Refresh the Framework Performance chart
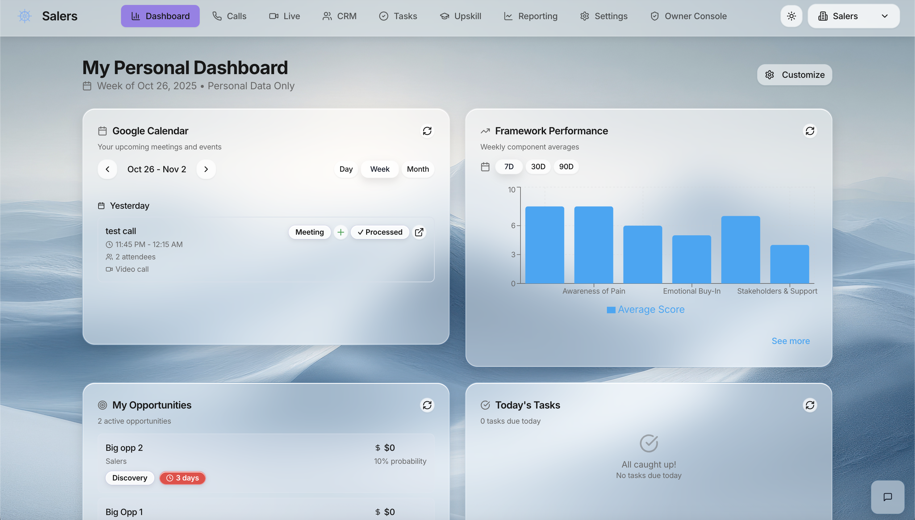This screenshot has height=520, width=915. coord(810,131)
